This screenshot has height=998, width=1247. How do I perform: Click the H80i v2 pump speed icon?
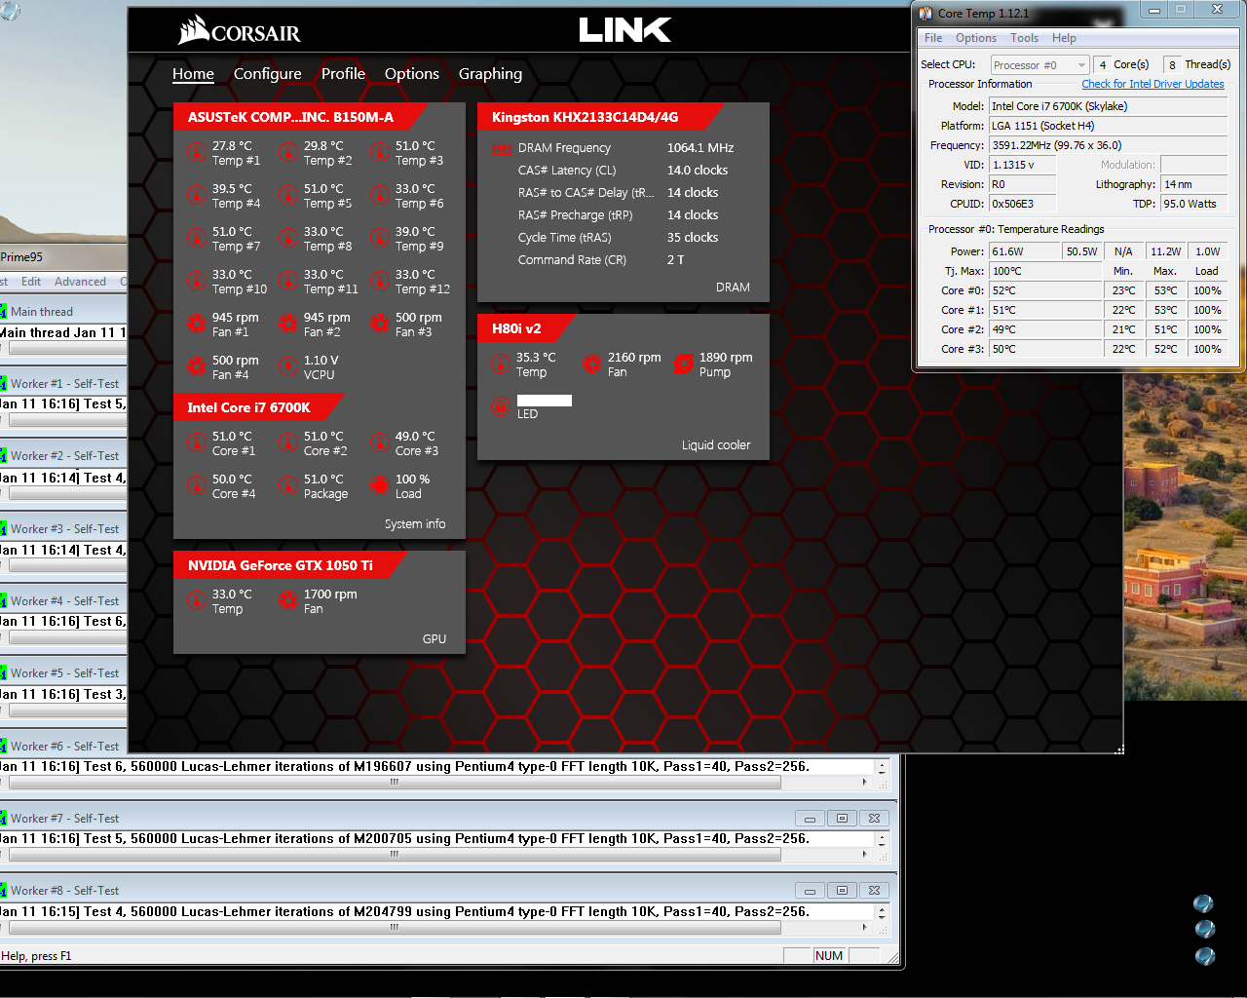point(684,365)
